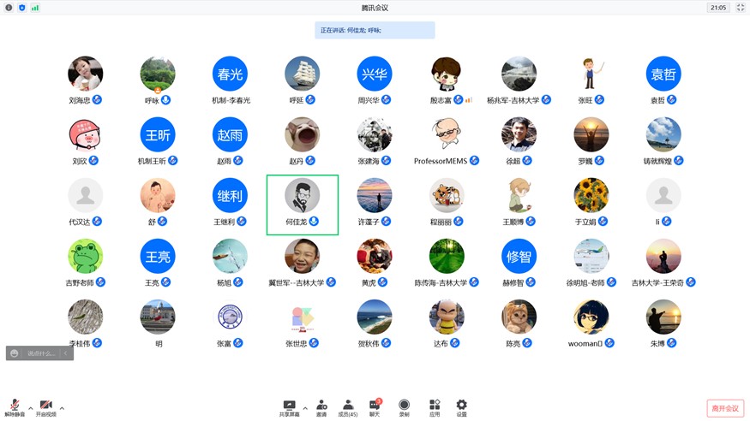Viewport: 750px width, 421px height.
Task: Turn on camera with 开启视频
Action: (45, 407)
